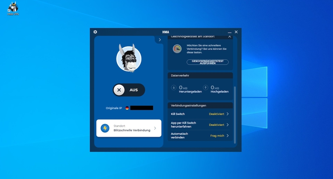Run Geschwindigkeitstest ausführen button

207,62
